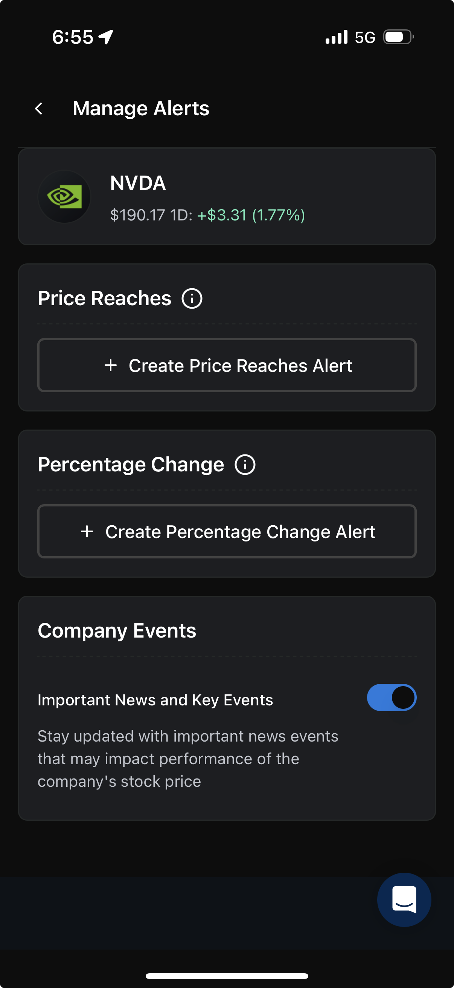Tap the green +$3.31 (1.77%) change
Viewport: 454px width, 988px height.
point(251,215)
